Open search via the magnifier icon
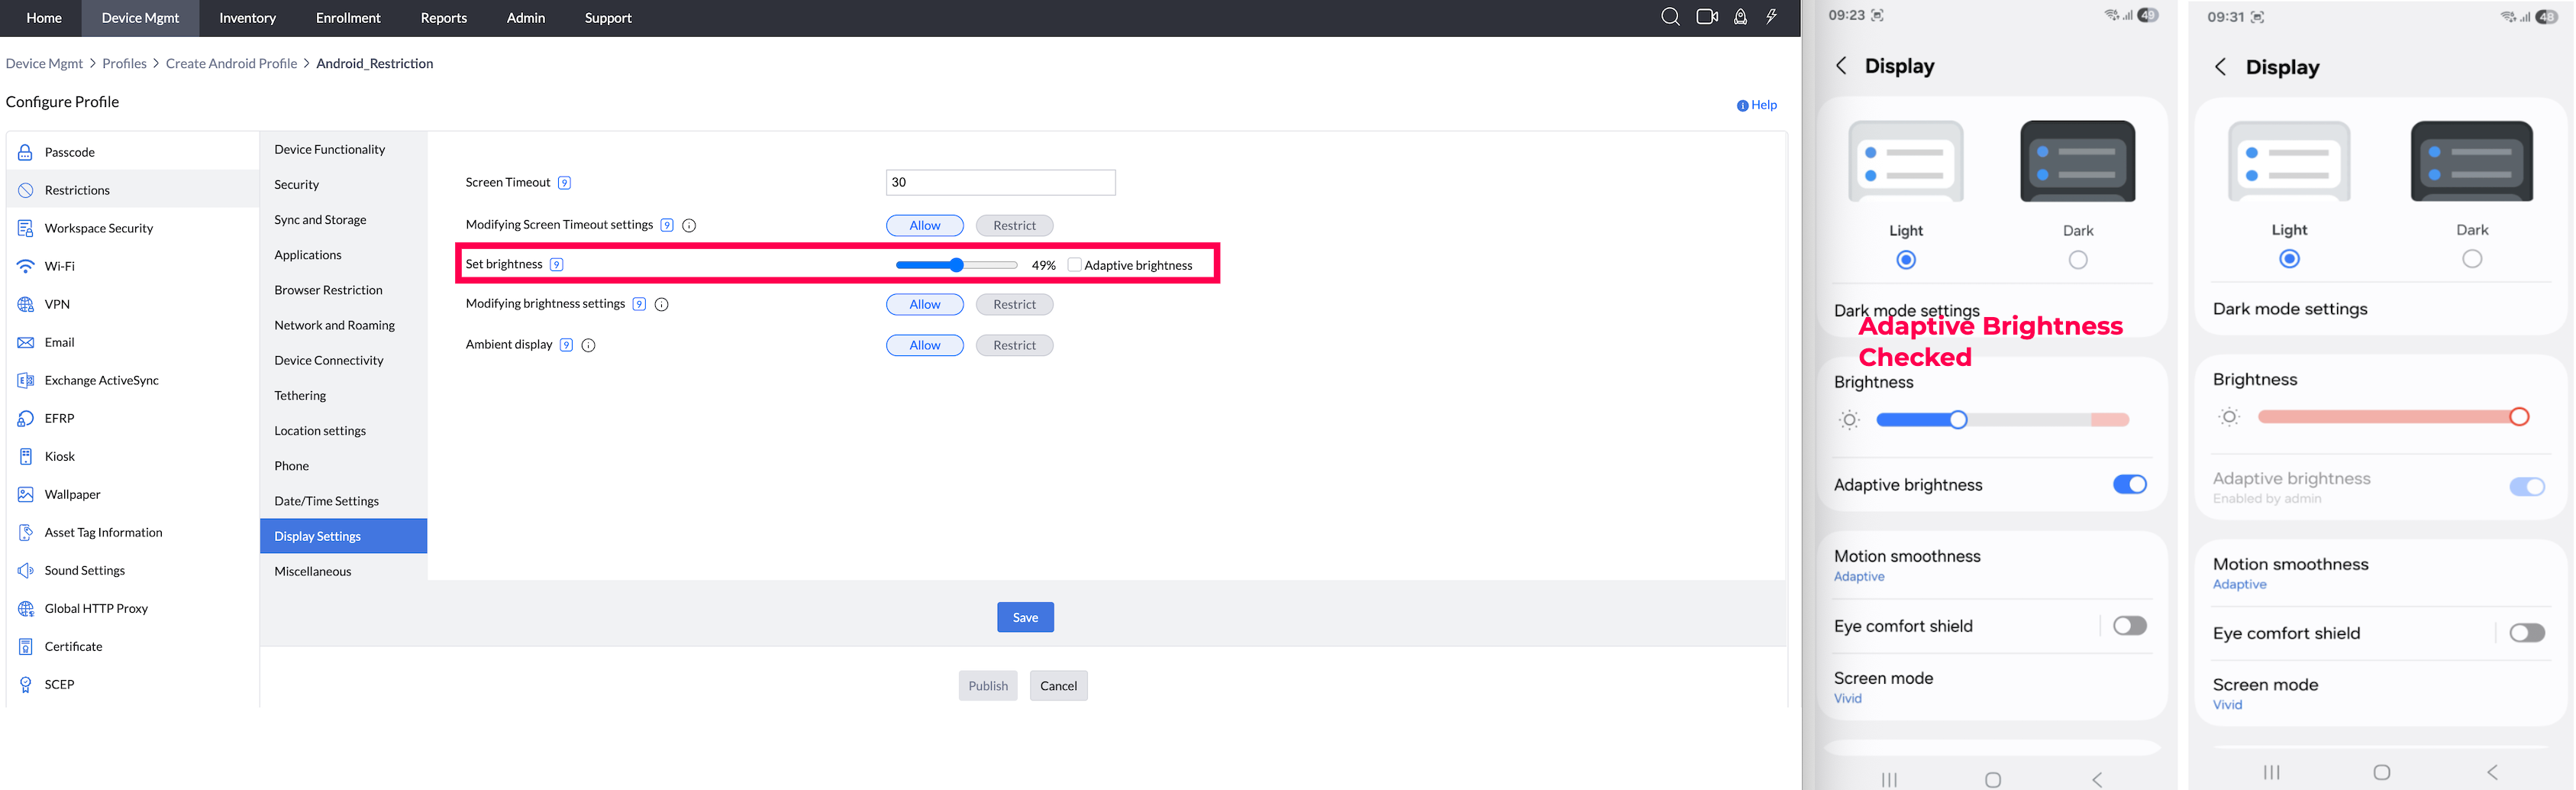The width and height of the screenshot is (2576, 790). tap(1670, 17)
